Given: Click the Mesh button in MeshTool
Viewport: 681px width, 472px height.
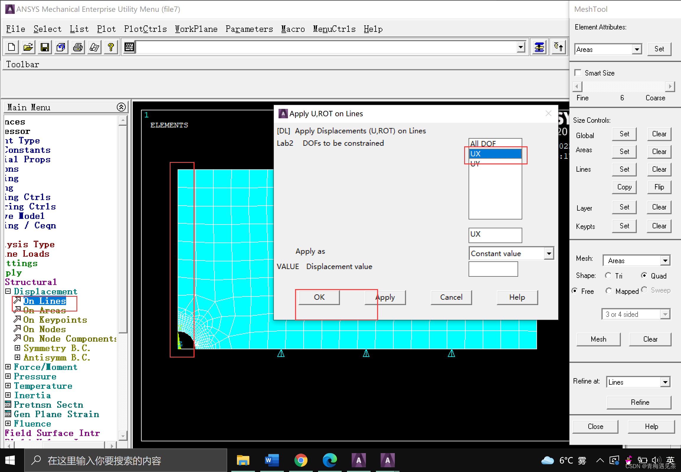Looking at the screenshot, I should pos(598,339).
